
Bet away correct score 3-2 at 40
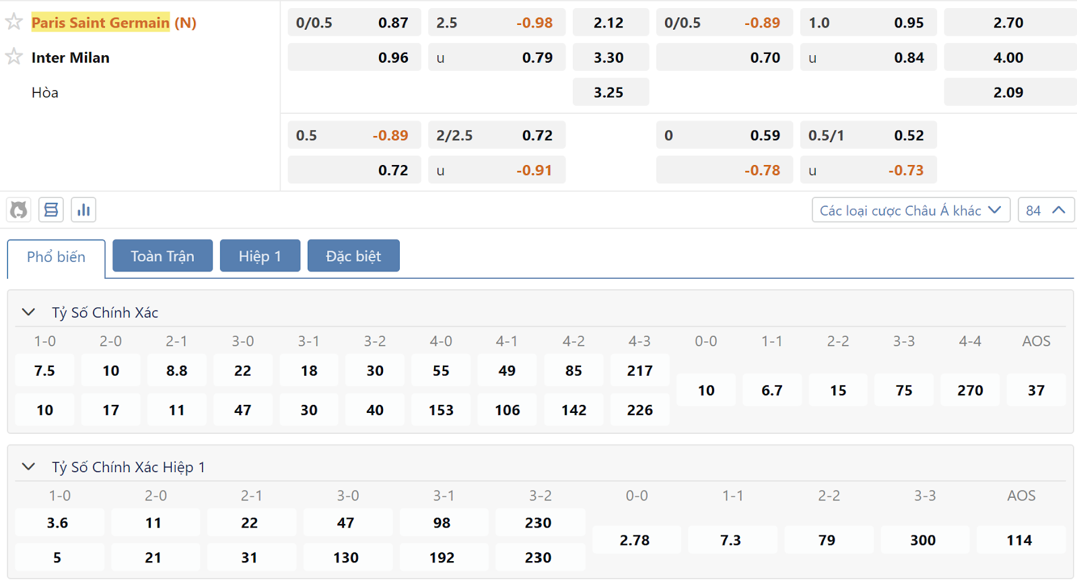pos(375,410)
